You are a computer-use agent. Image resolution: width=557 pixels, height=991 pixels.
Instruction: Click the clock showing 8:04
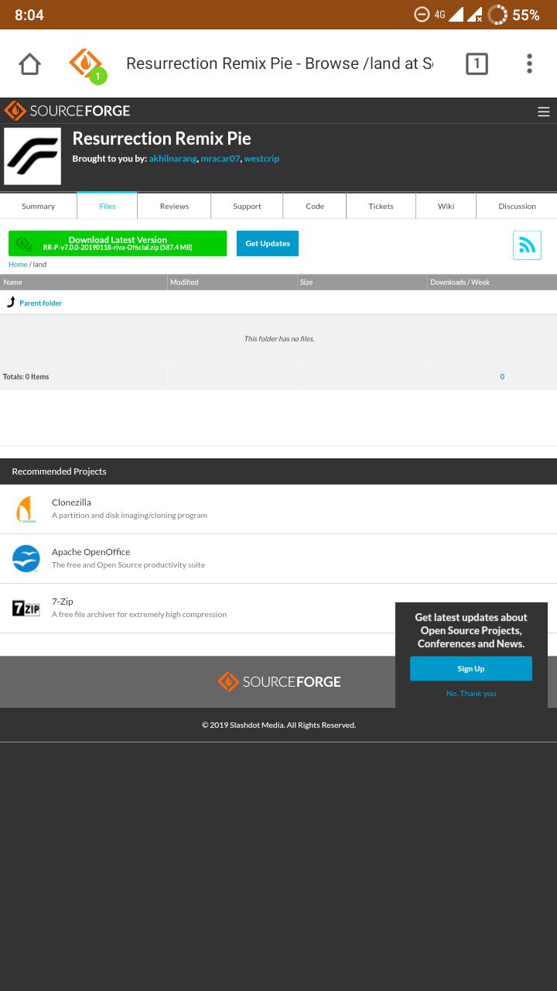click(29, 15)
